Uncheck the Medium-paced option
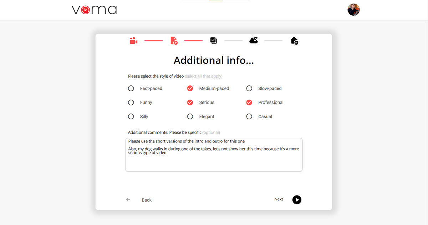Viewport: 428px width, 225px height. (190, 88)
